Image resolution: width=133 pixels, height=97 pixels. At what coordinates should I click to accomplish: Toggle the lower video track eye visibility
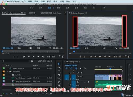(81, 76)
